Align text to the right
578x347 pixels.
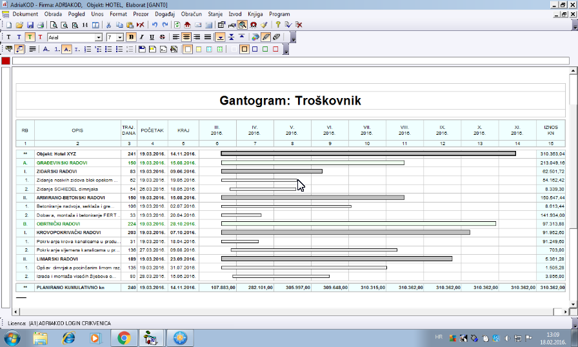[197, 37]
